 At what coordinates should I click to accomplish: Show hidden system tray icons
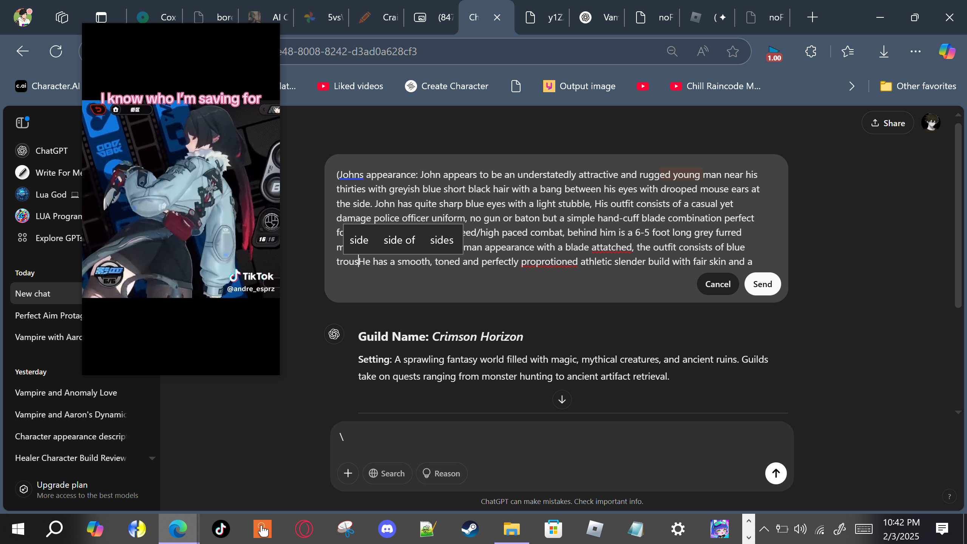point(764,529)
